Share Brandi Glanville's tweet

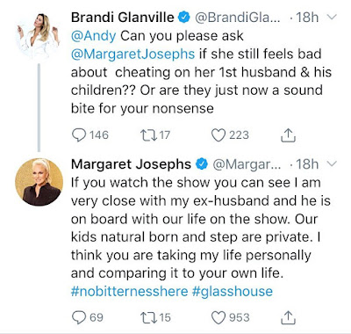click(x=288, y=135)
